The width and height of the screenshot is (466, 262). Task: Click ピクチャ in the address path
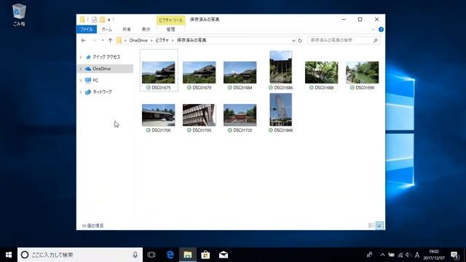162,41
